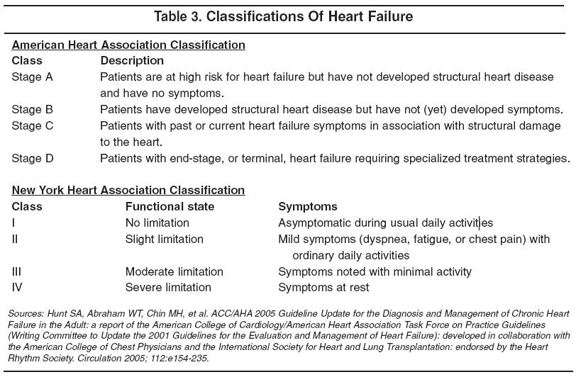
Task: Click the Stage B description text
Action: click(x=331, y=109)
